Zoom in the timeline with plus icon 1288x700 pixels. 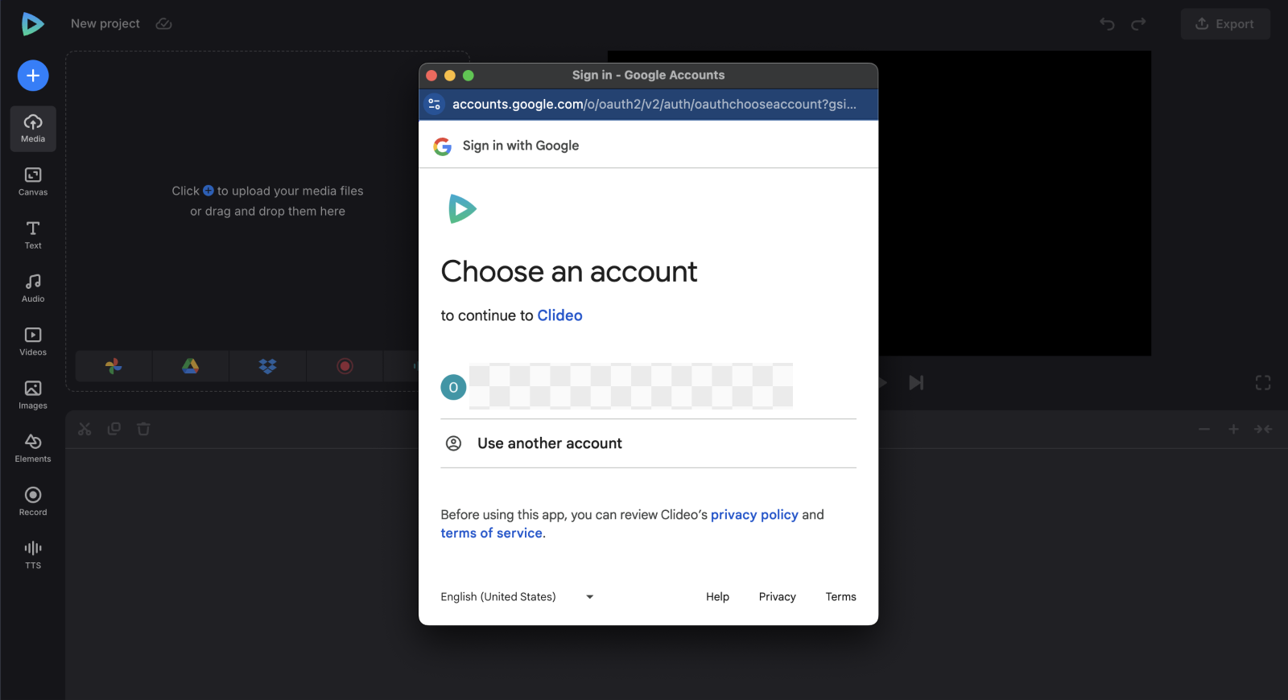(x=1233, y=429)
